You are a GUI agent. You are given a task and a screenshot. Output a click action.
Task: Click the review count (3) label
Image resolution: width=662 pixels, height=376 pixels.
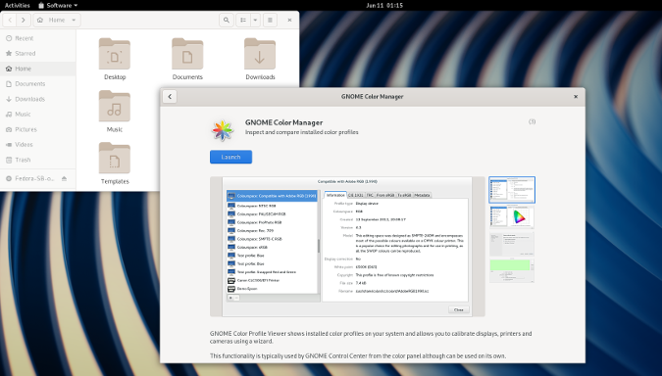[x=532, y=121]
